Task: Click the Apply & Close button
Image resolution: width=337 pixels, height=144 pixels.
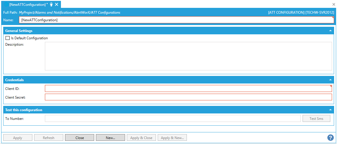Action: click(x=141, y=138)
